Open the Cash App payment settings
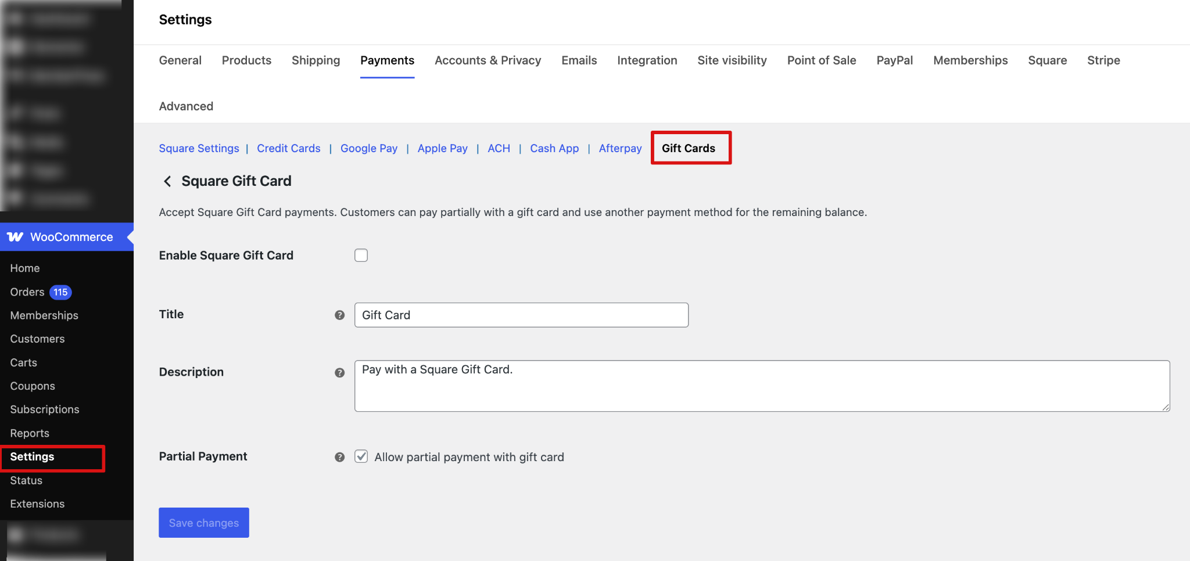The height and width of the screenshot is (561, 1190). point(554,148)
